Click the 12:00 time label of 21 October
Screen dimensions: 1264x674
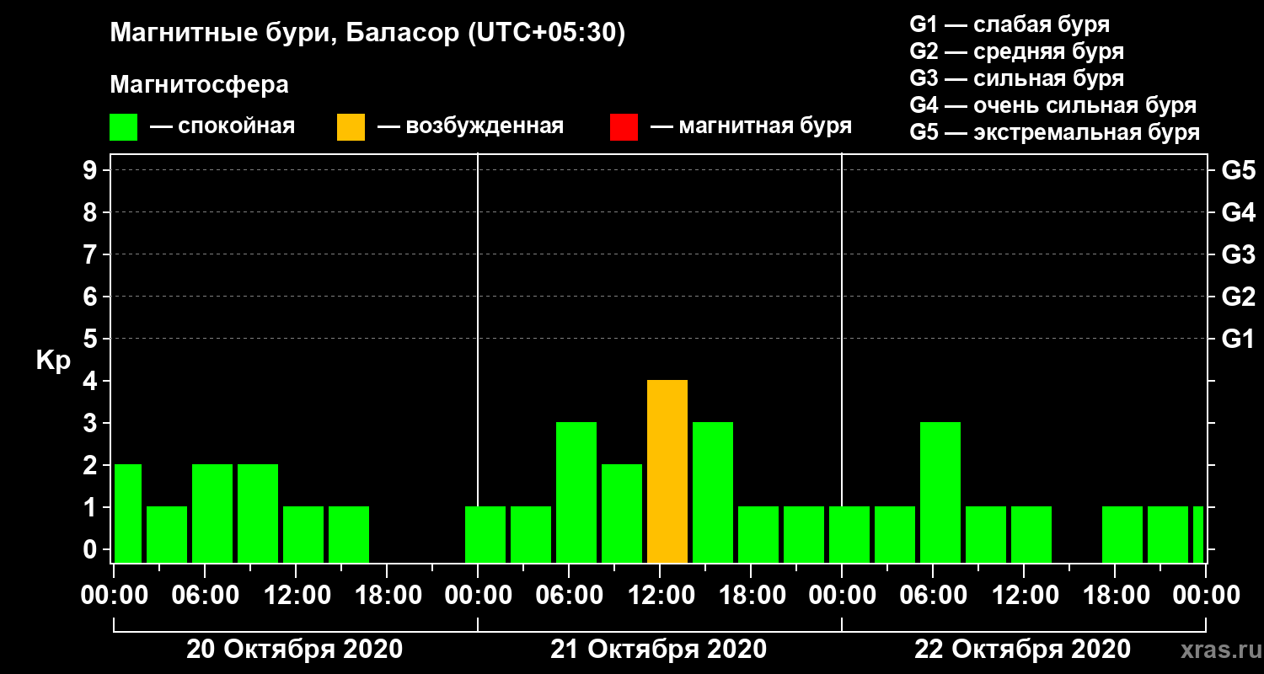pyautogui.click(x=660, y=596)
